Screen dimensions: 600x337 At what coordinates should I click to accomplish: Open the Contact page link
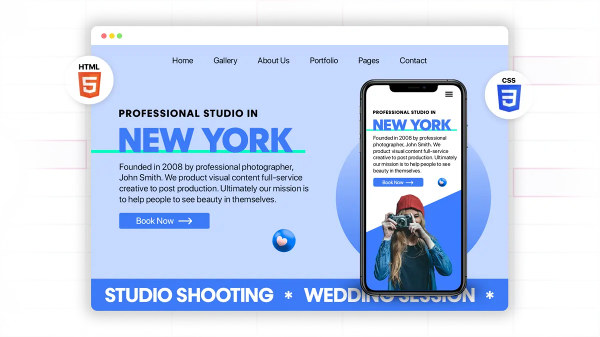pyautogui.click(x=413, y=60)
